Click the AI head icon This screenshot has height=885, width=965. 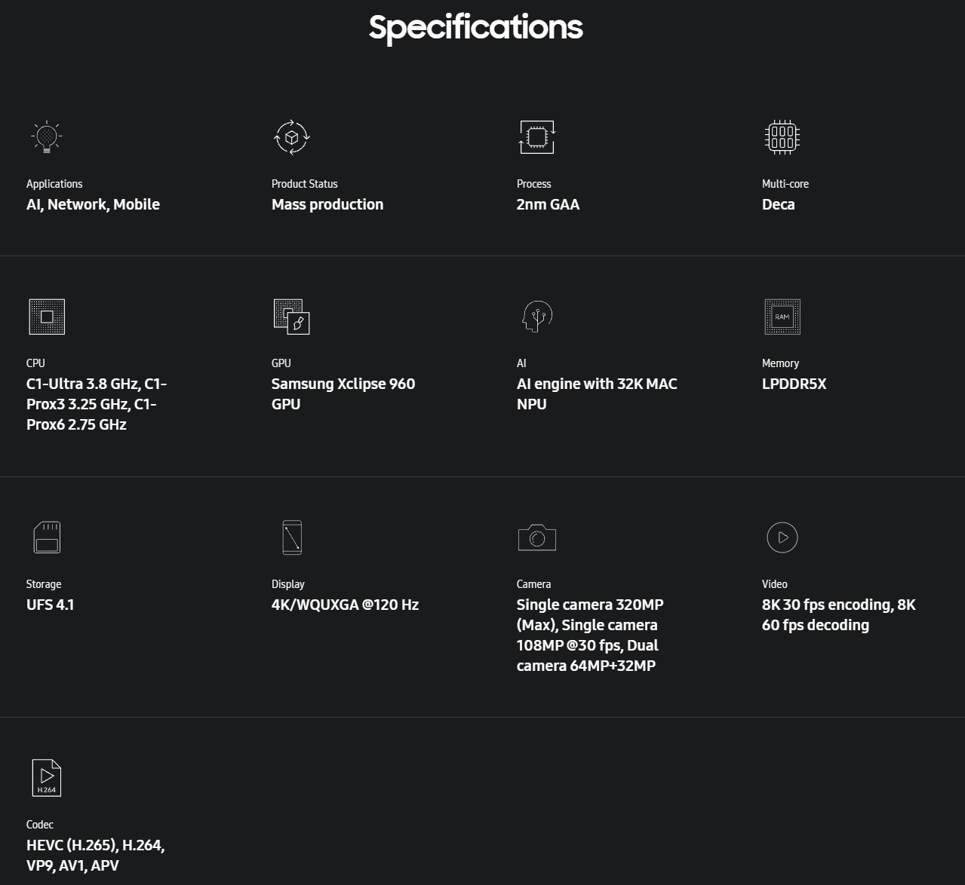click(x=536, y=317)
